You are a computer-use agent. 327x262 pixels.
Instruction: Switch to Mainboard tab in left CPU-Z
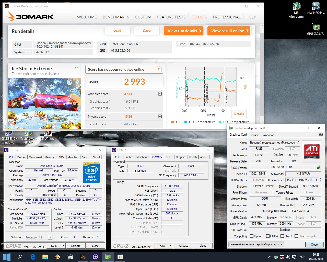click(x=35, y=157)
